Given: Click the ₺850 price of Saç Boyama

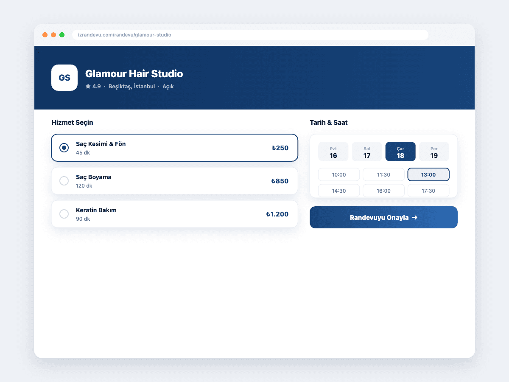Looking at the screenshot, I should coord(280,181).
